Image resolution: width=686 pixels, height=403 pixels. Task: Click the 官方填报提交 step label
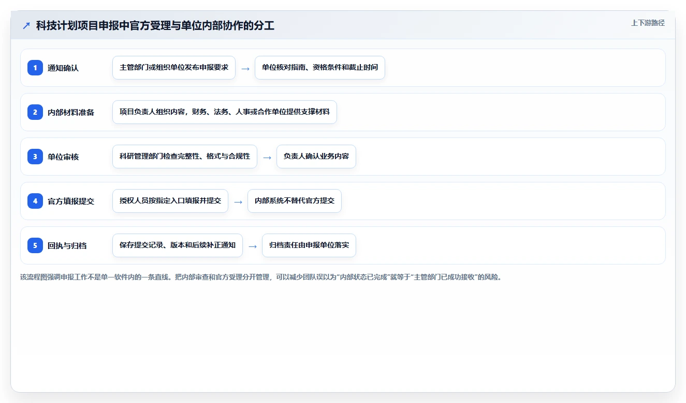71,201
